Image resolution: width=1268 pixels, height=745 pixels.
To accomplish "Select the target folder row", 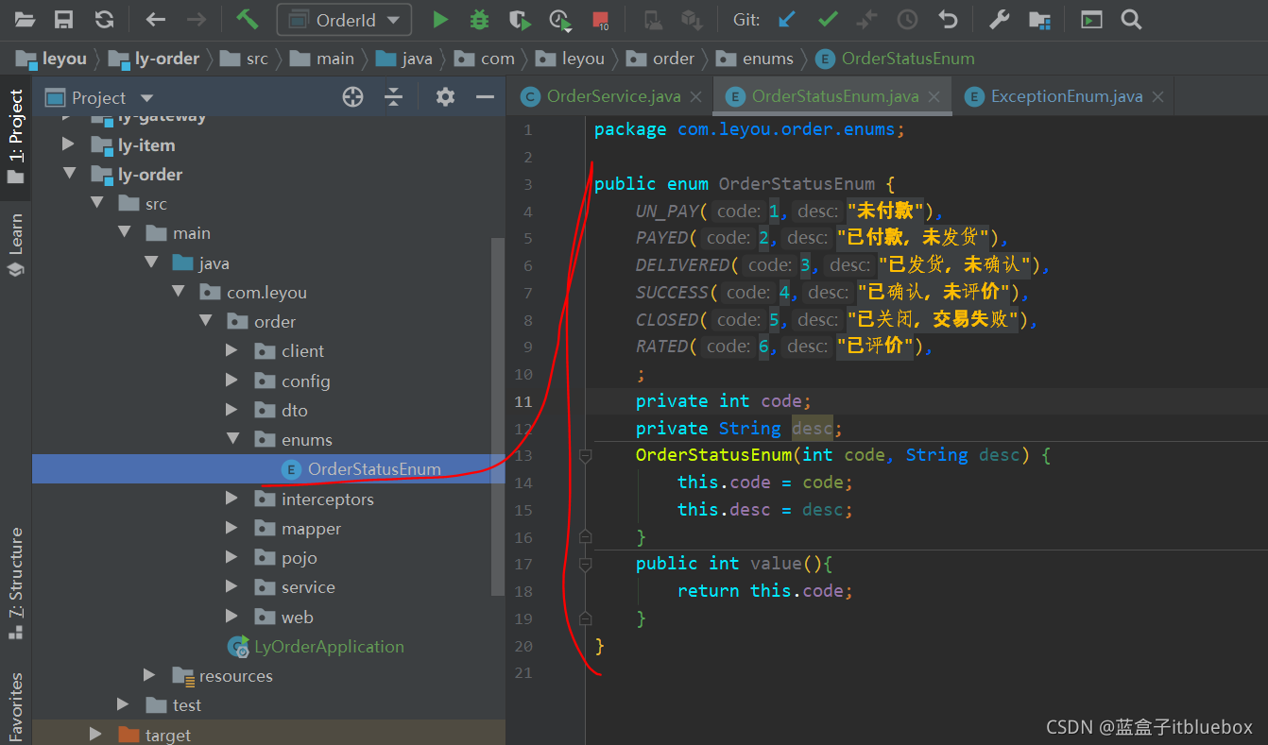I will (x=268, y=735).
